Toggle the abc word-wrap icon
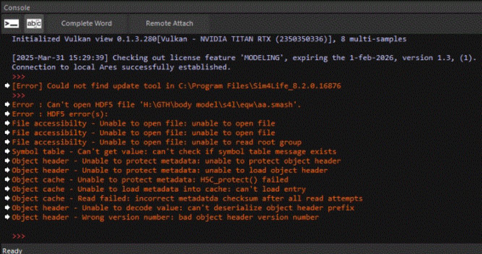Viewport: 482px width, 254px height. coord(34,24)
